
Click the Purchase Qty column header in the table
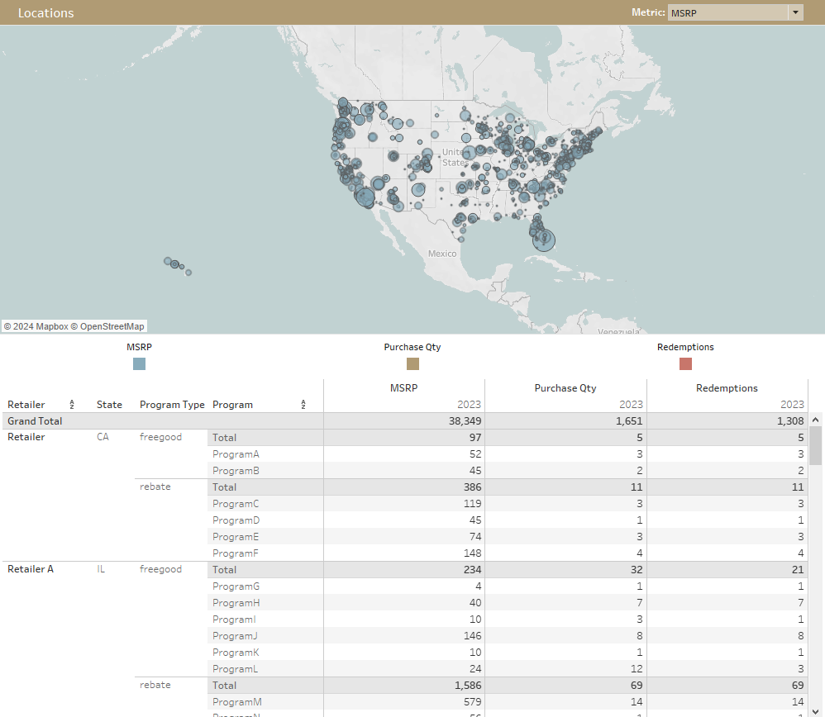click(x=565, y=387)
